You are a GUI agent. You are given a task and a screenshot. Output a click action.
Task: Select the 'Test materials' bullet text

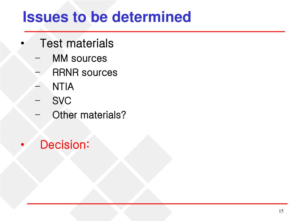[x=77, y=43]
